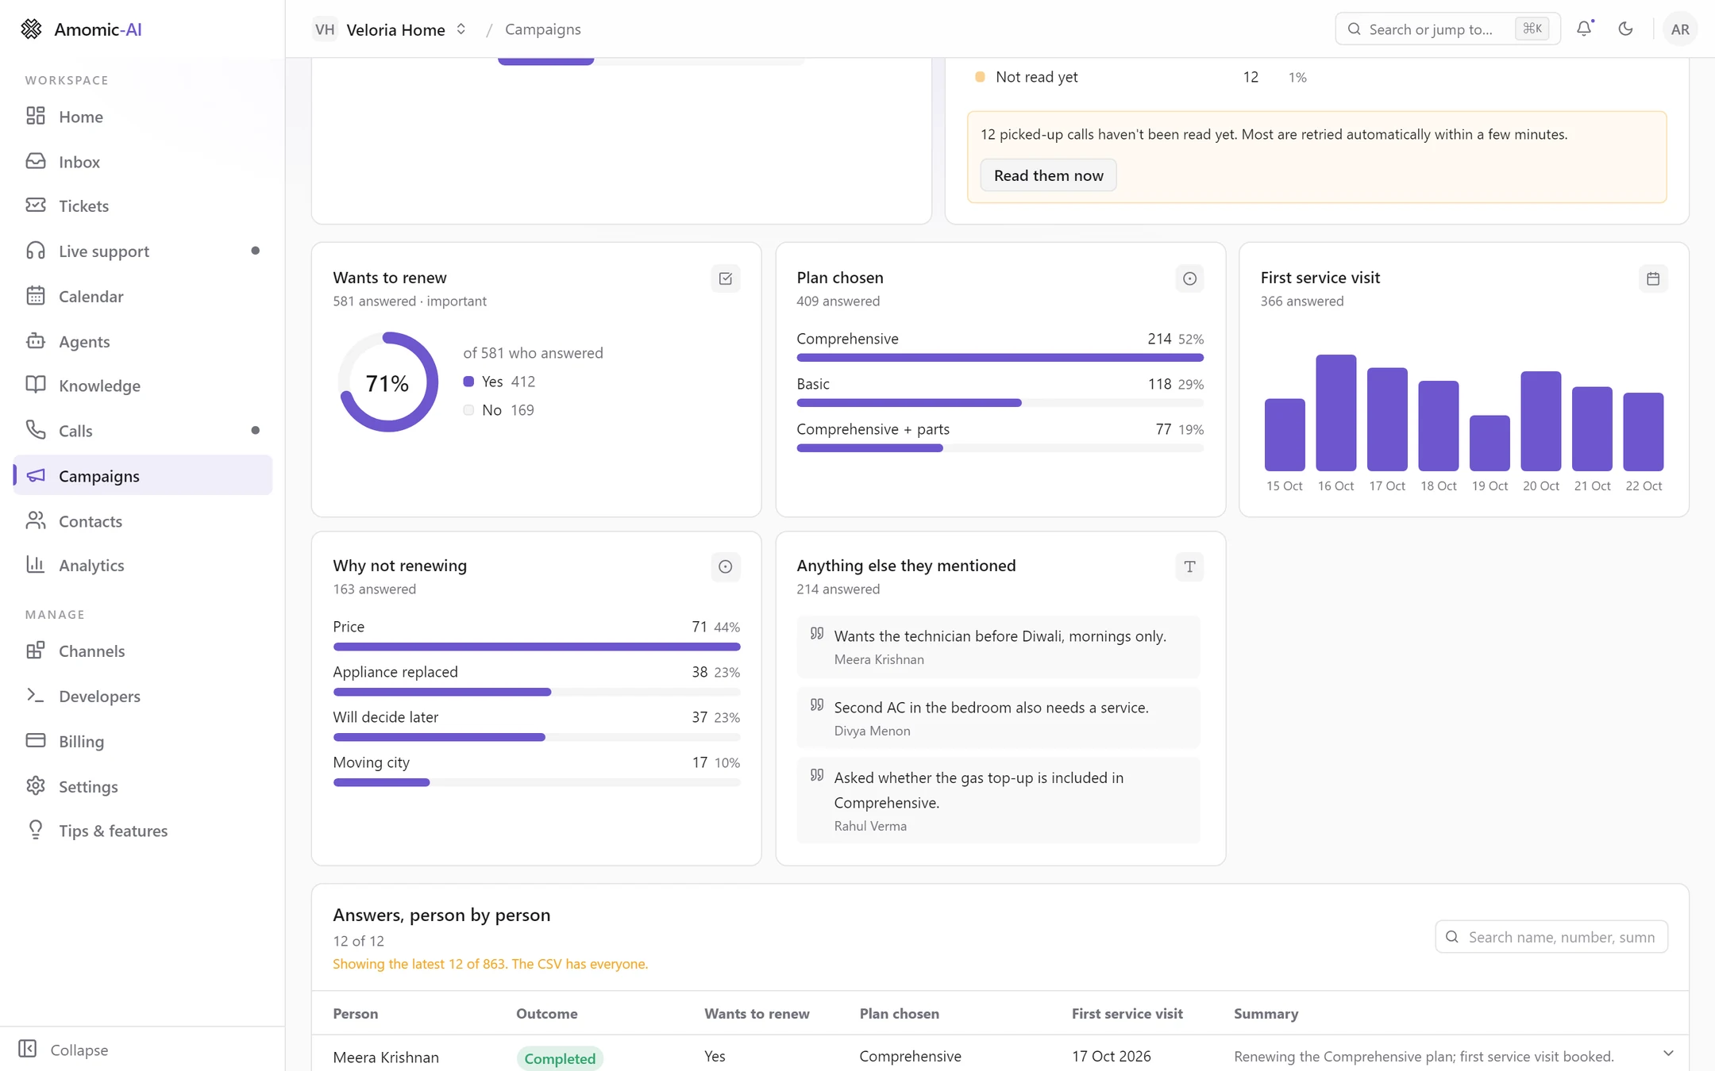The width and height of the screenshot is (1715, 1071).
Task: Click the Outcome column header
Action: [546, 1014]
